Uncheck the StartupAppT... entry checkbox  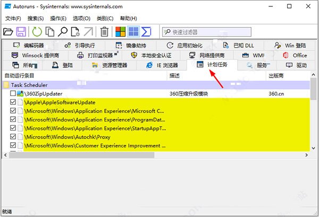13,128
